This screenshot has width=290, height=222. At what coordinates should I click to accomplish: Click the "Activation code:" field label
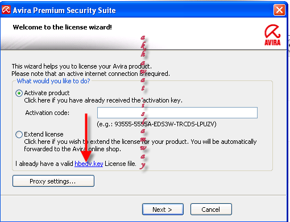point(47,113)
